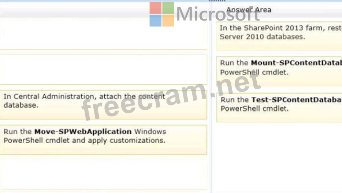The width and height of the screenshot is (342, 193).
Task: Click the 'restore Server 2010 databases' answer box
Action: tap(279, 36)
